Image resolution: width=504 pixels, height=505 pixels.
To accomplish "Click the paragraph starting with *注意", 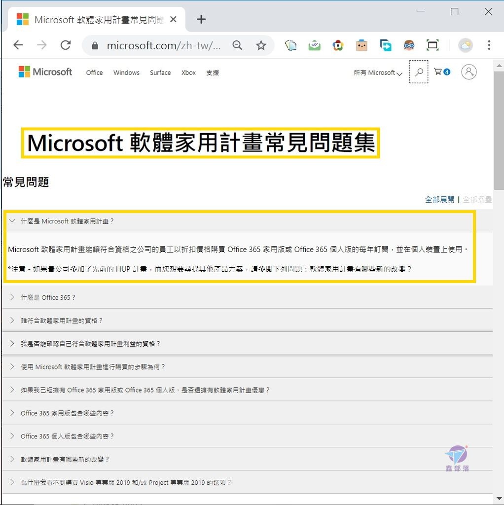I will [209, 269].
